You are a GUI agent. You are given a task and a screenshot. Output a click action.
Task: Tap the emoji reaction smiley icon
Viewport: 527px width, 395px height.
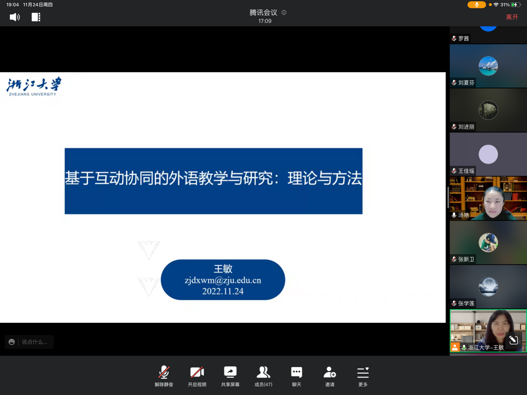(x=12, y=342)
